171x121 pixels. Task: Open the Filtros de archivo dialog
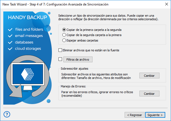point(78,59)
